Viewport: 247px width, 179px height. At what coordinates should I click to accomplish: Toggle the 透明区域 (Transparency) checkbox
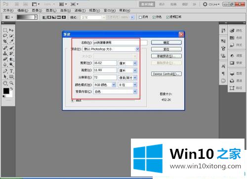(167, 17)
